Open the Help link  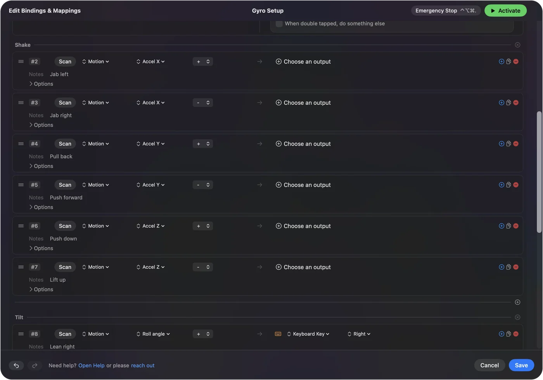[x=92, y=365]
